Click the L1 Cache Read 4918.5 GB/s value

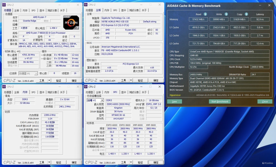[x=198, y=28]
